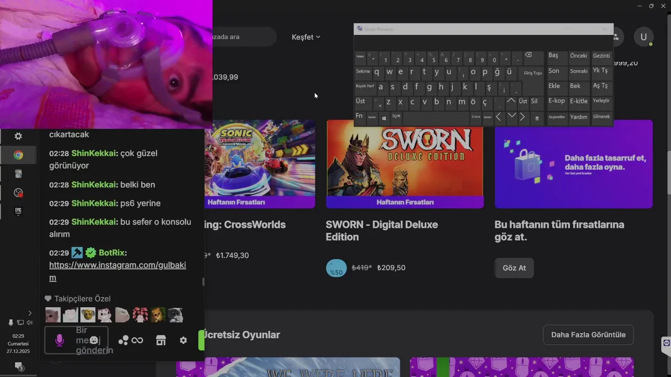Click the moderator hammer badge next to BotRix

tap(77, 253)
